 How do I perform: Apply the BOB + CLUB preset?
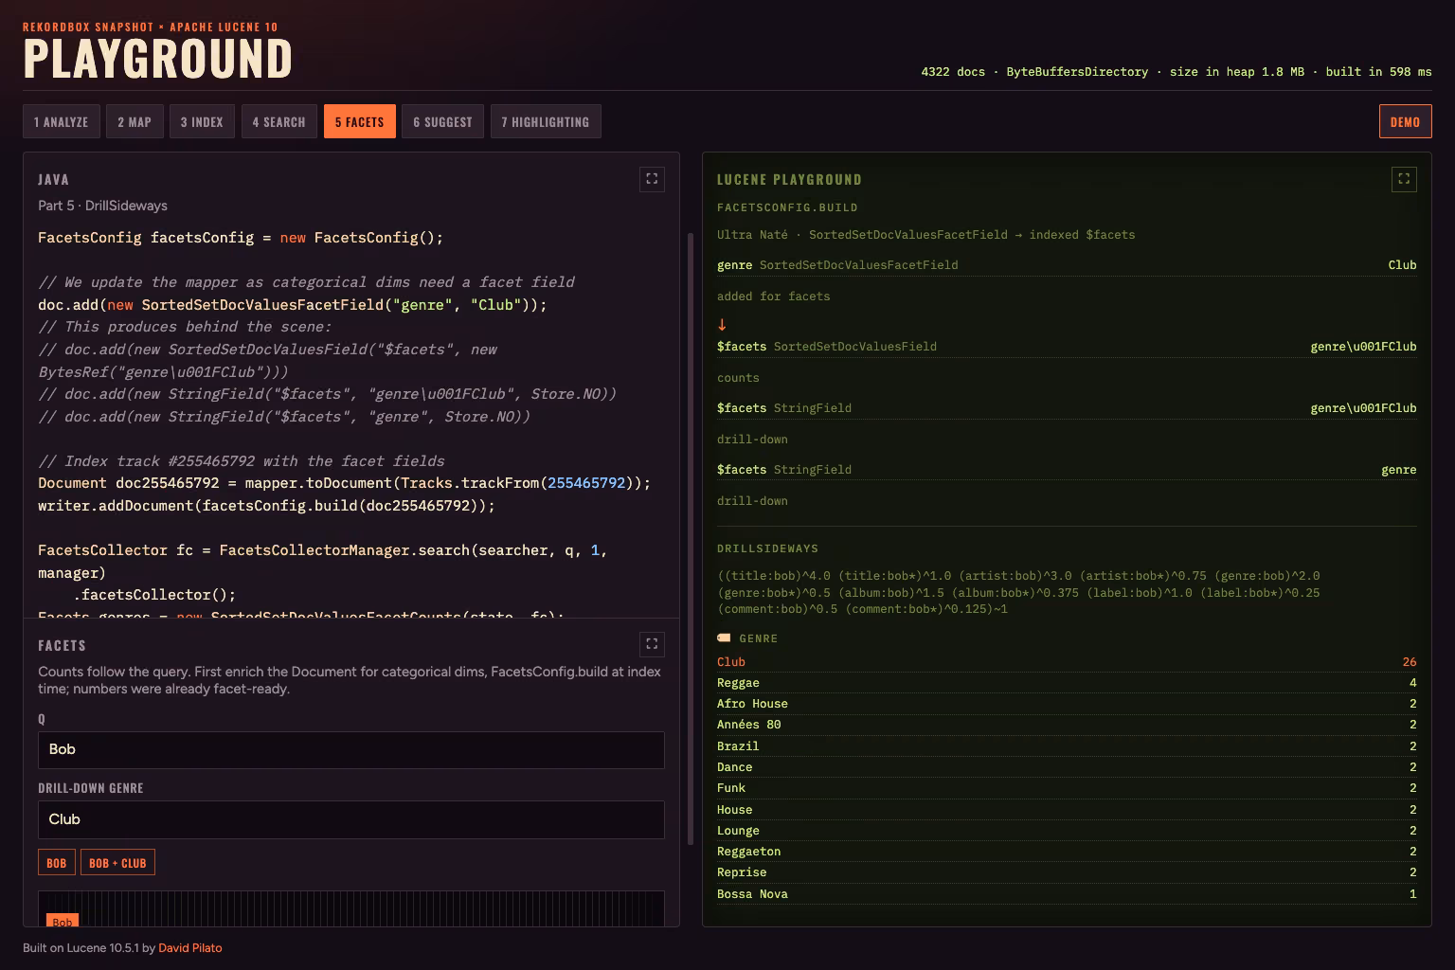click(x=117, y=862)
